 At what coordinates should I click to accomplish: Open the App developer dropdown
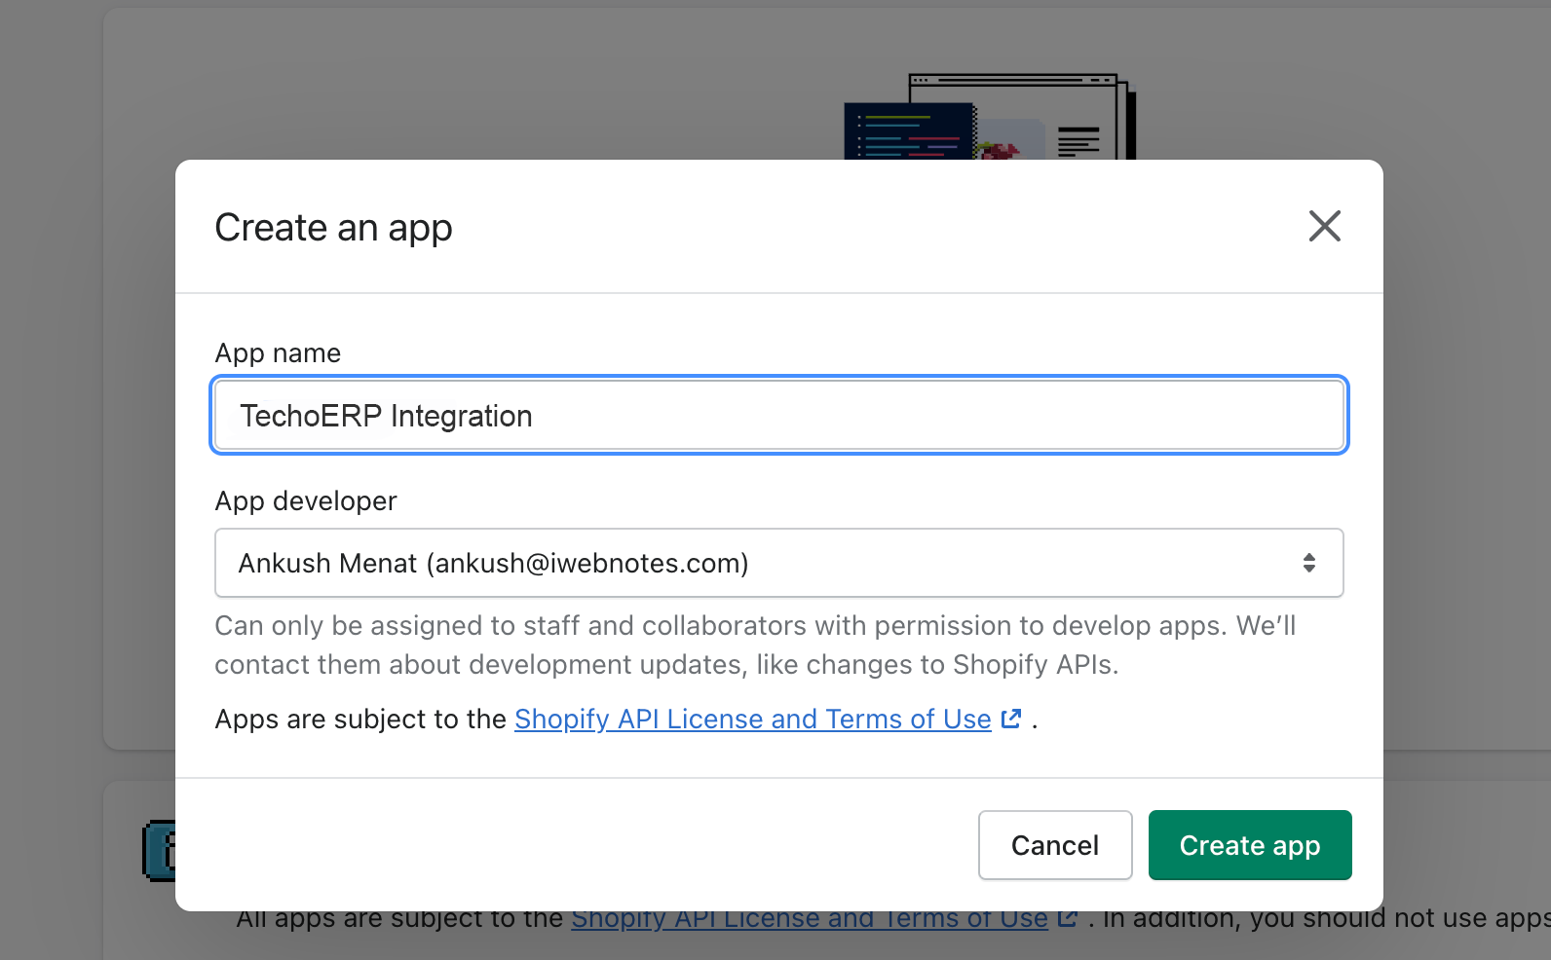pyautogui.click(x=779, y=563)
